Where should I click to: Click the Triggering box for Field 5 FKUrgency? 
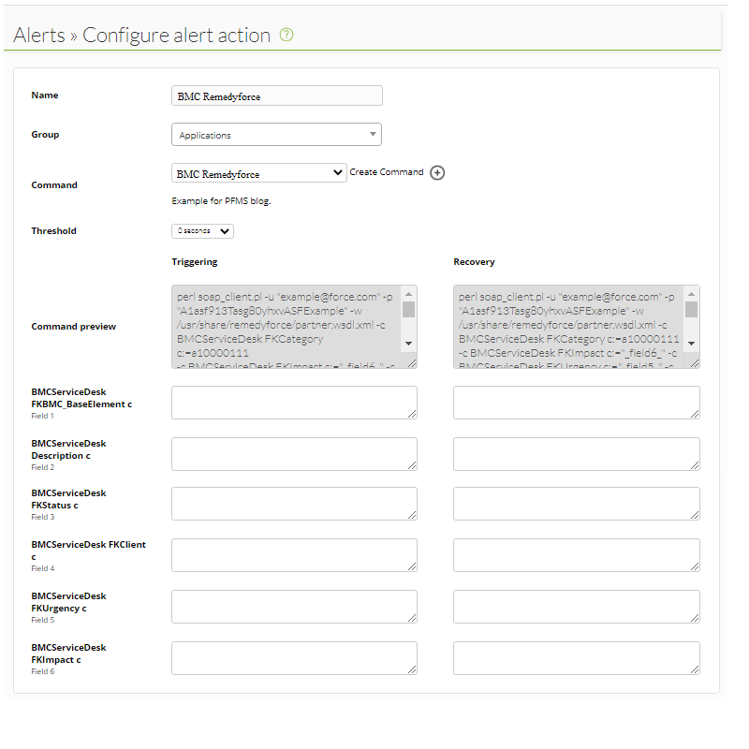point(294,607)
